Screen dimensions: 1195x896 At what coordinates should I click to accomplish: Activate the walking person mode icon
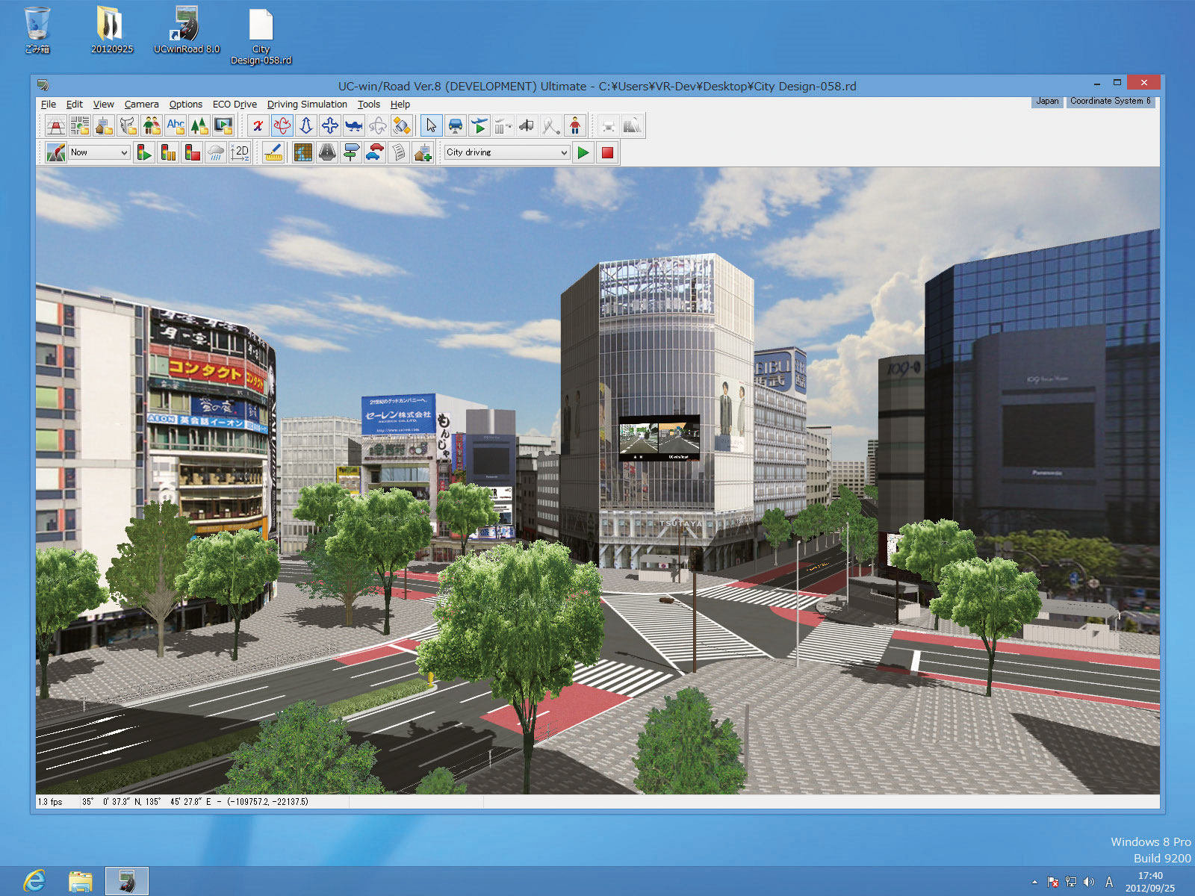574,125
